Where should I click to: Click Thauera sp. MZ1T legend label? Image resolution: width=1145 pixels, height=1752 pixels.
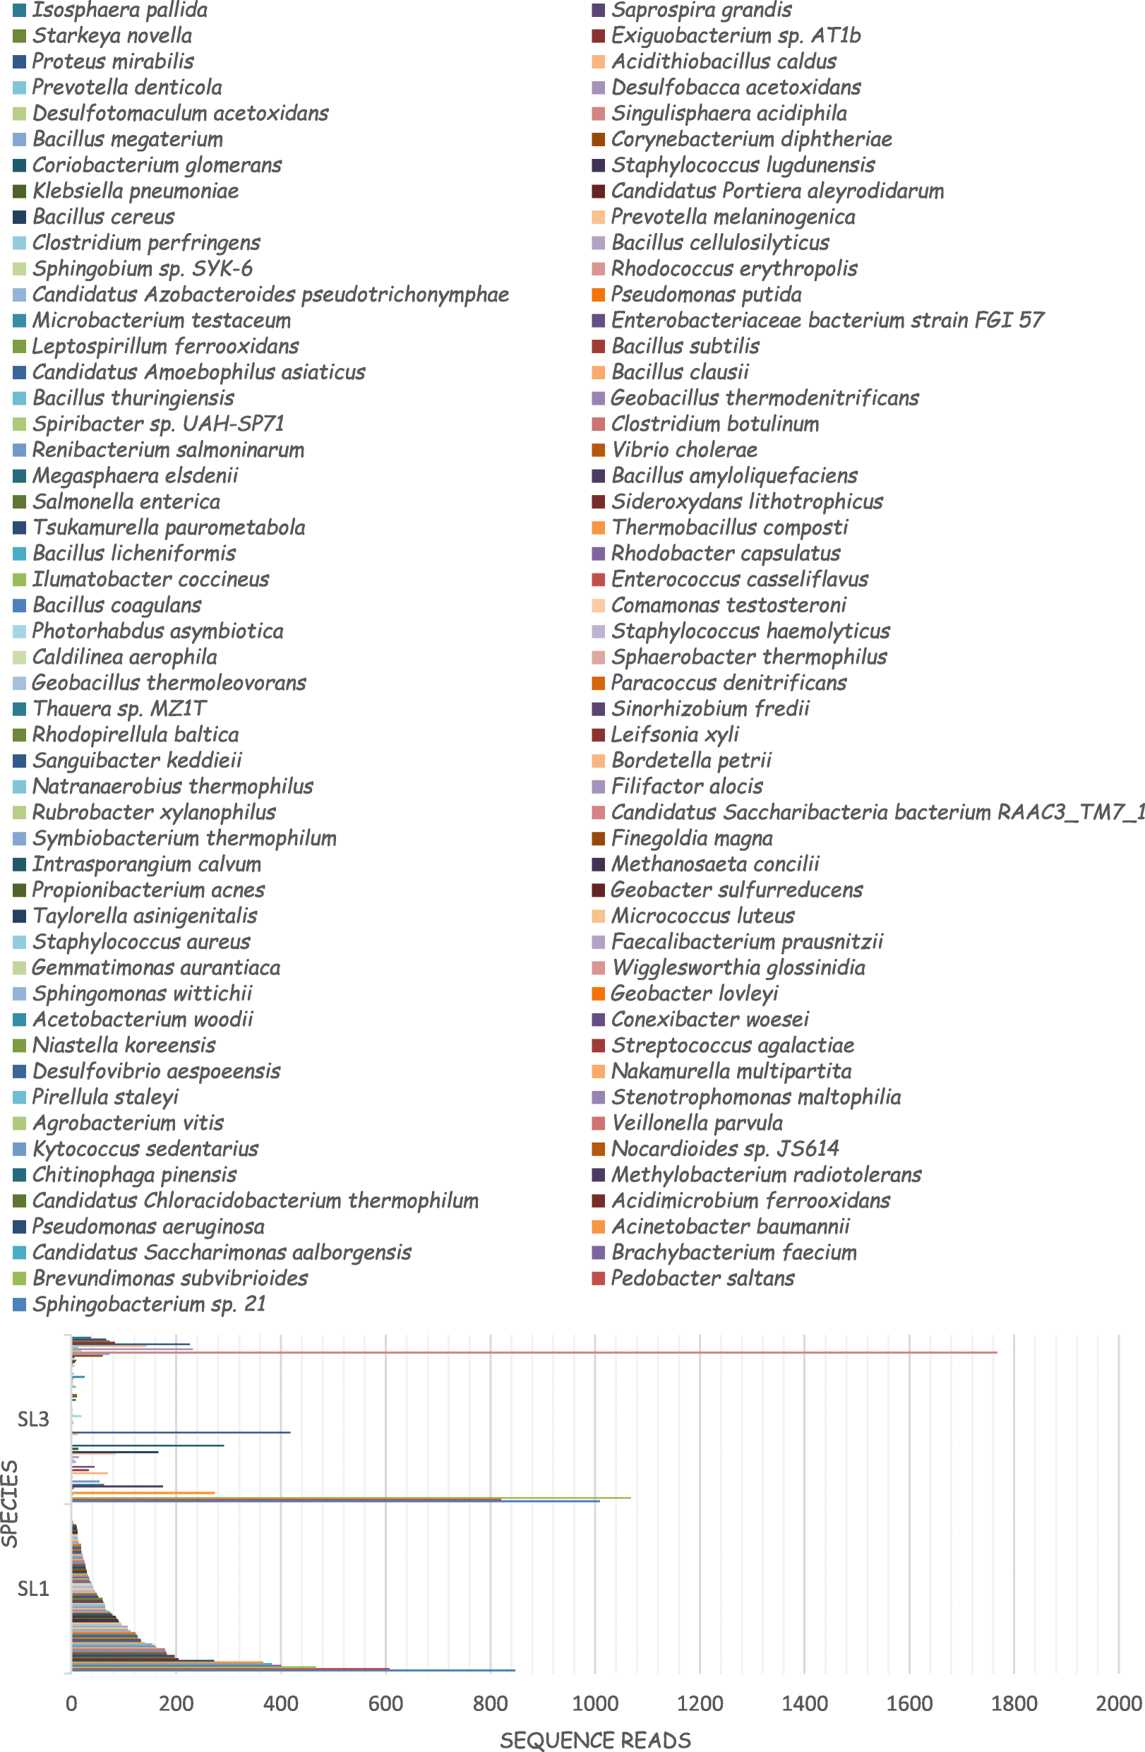click(119, 709)
